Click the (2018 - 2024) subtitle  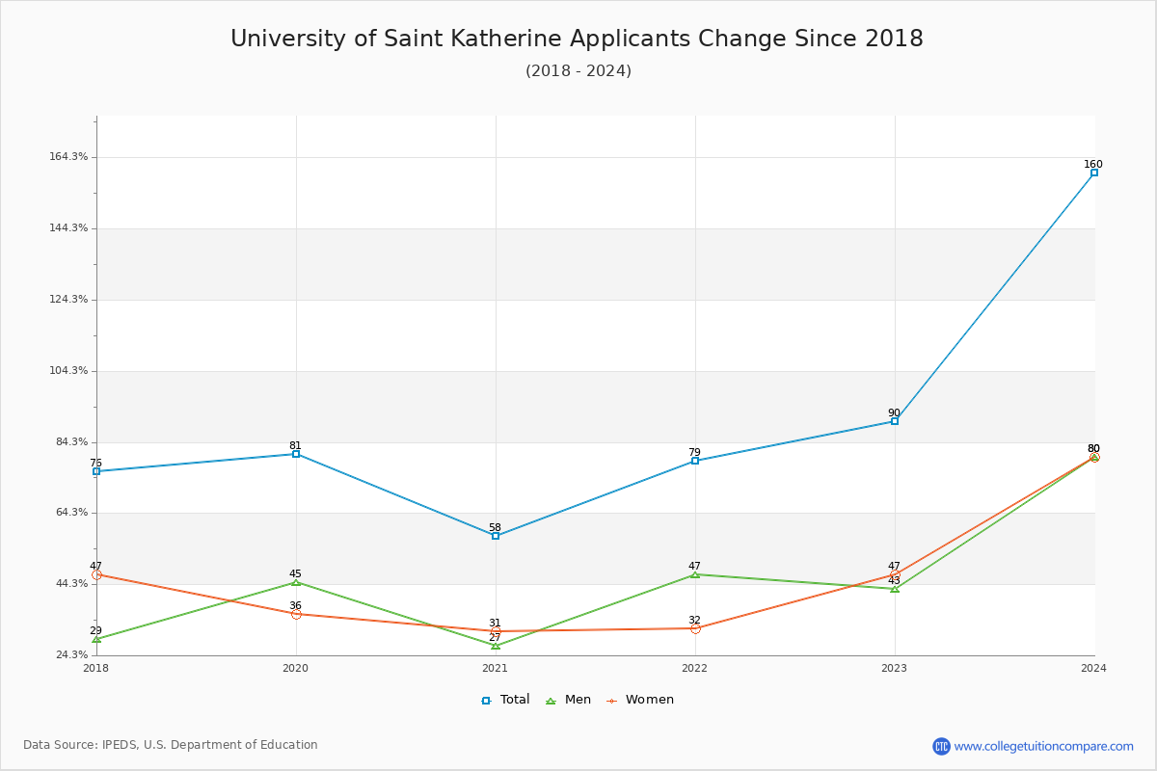(578, 71)
